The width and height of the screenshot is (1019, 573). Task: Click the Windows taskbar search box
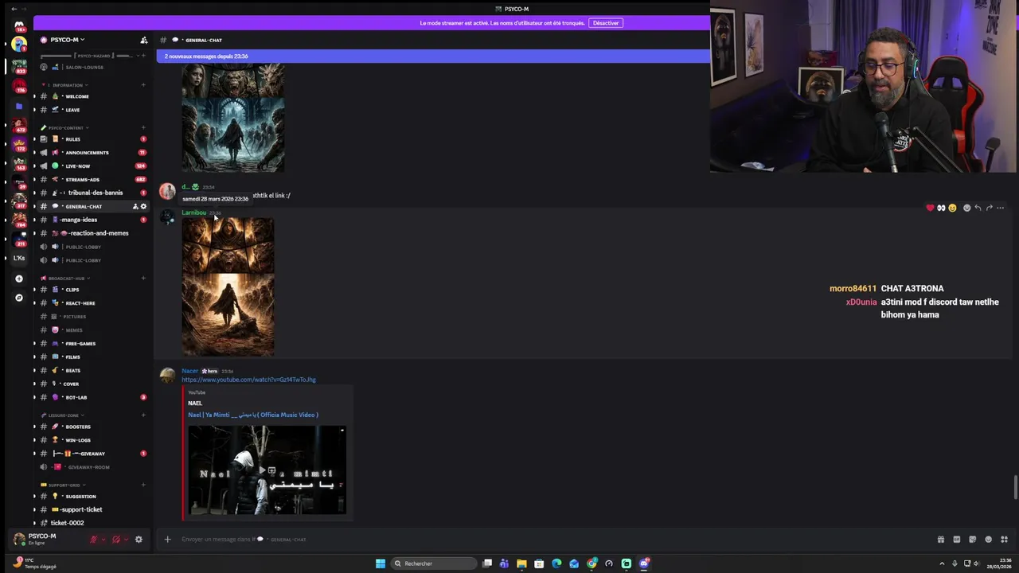coord(434,563)
